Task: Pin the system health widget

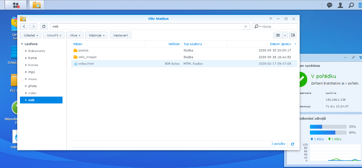Action: 353,57
